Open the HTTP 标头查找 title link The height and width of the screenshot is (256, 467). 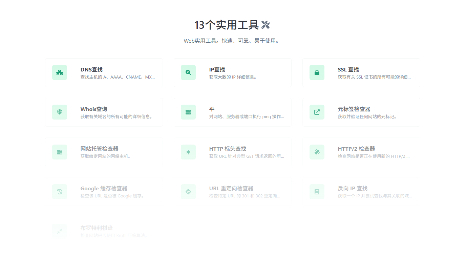pyautogui.click(x=228, y=149)
